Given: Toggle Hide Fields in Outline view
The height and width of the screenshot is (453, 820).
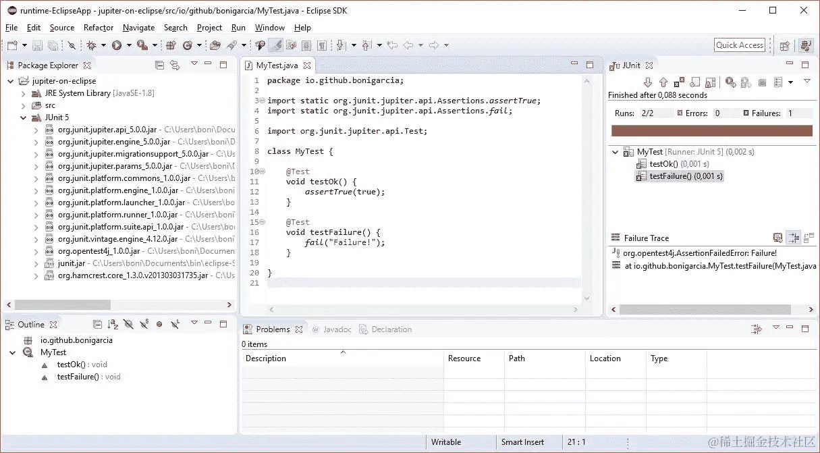Looking at the screenshot, I should click(x=128, y=325).
